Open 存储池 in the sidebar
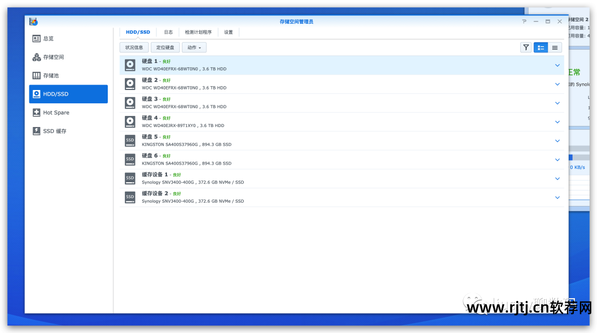 tap(51, 76)
